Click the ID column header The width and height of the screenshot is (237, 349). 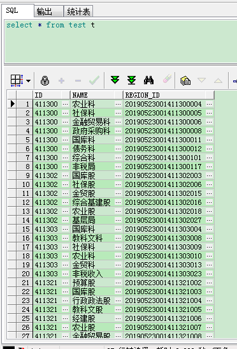(x=52, y=95)
